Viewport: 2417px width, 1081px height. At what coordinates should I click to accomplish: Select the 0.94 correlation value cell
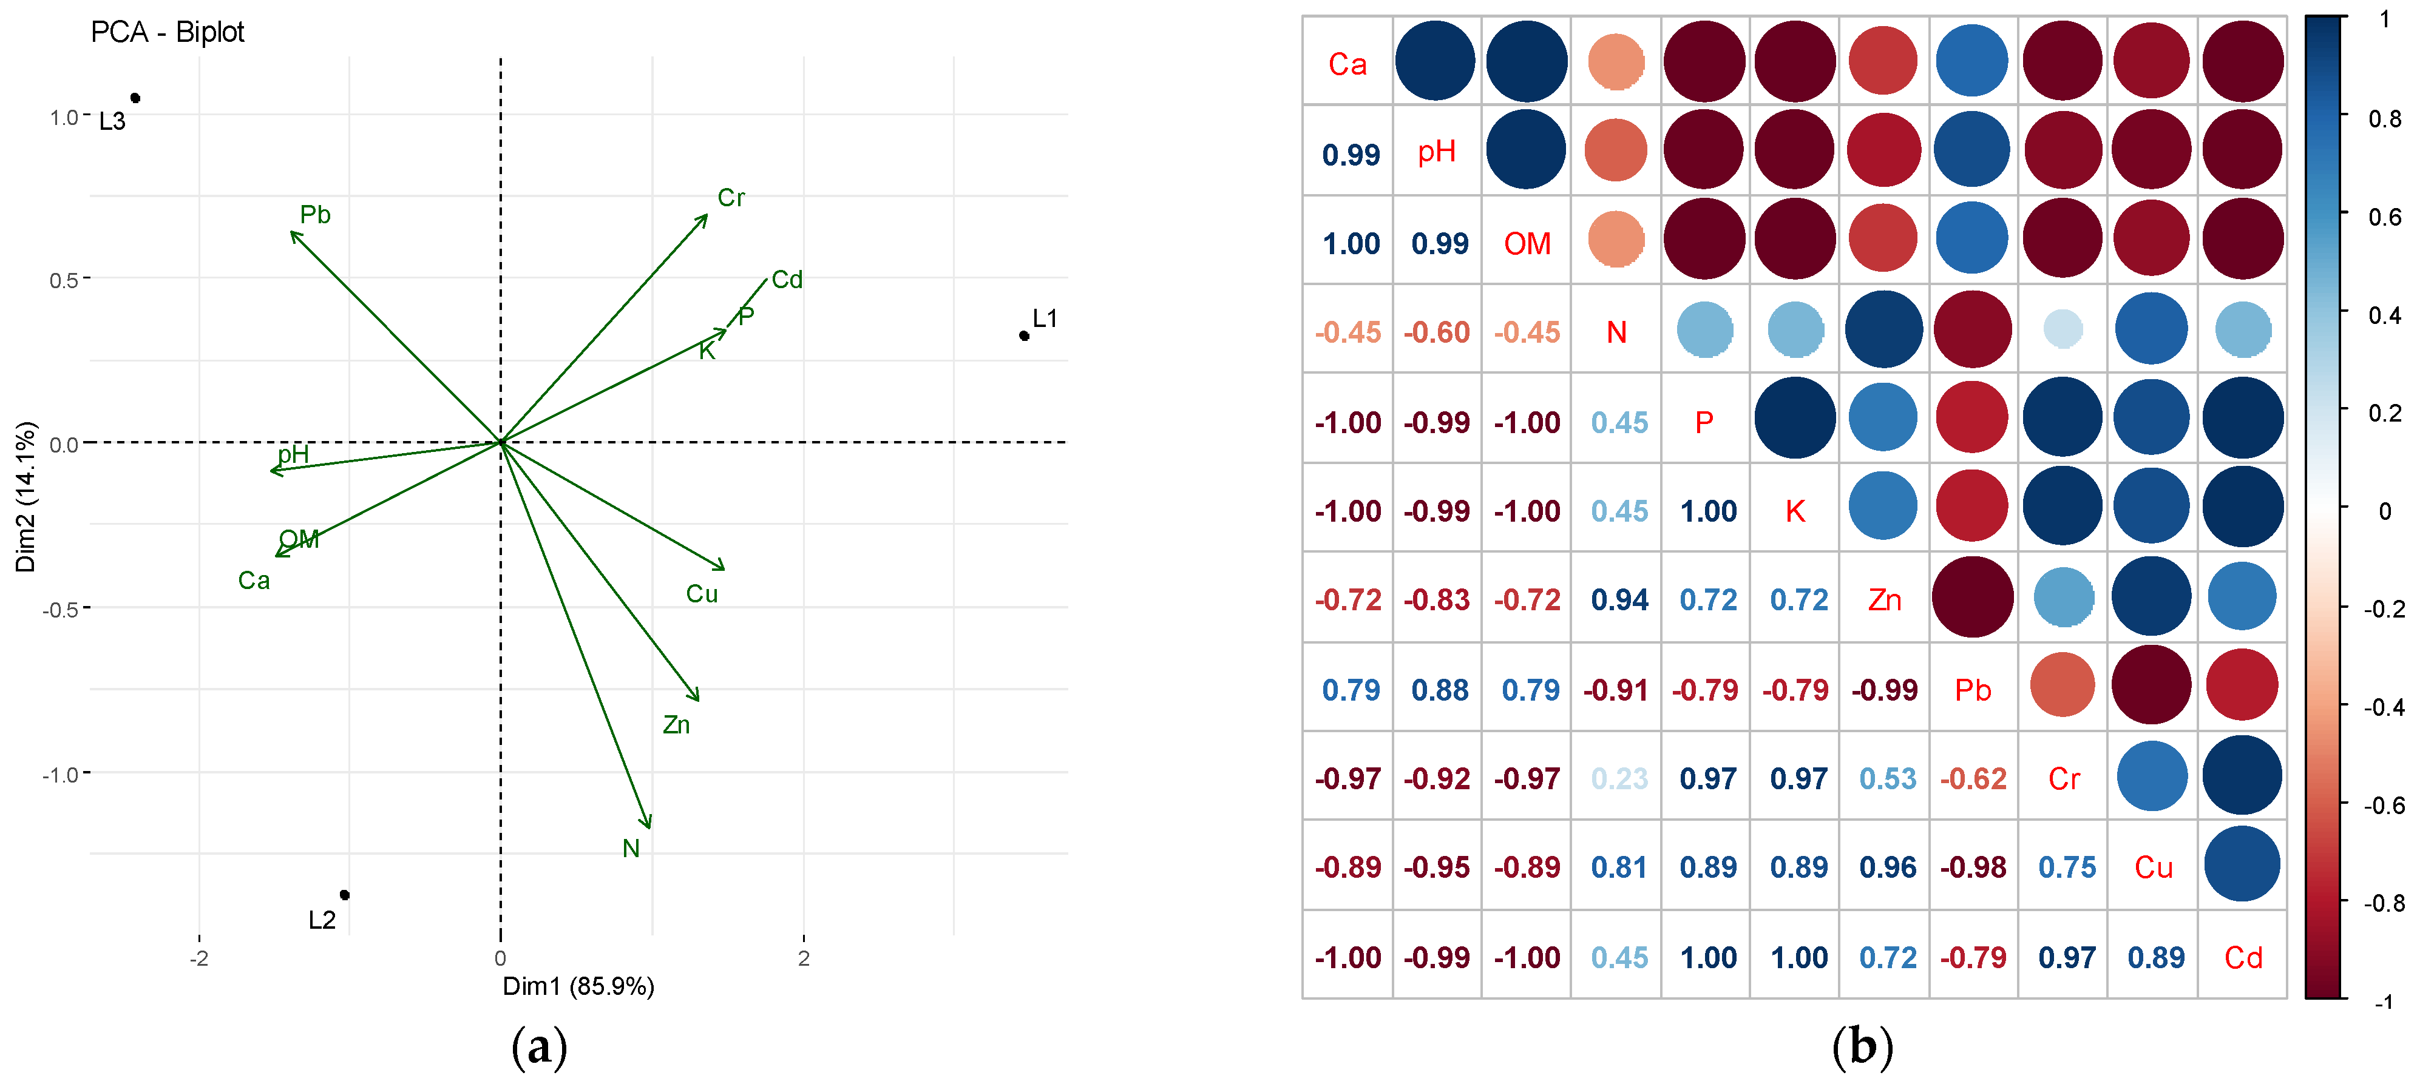coord(1619,600)
